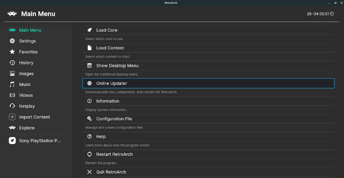The image size is (344, 178).
Task: Select the Music sidebar tab
Action: pos(25,84)
